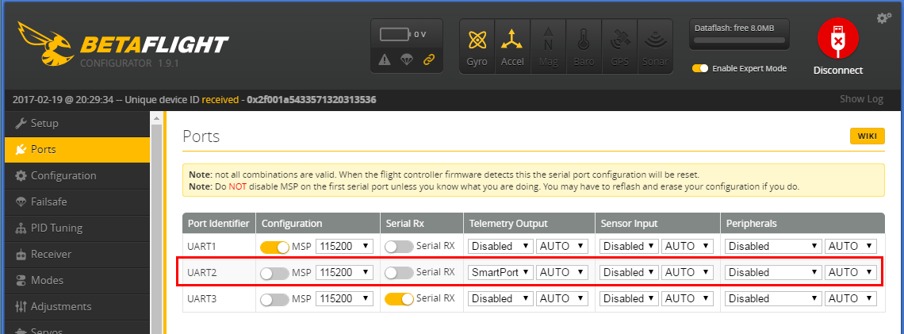Click the Show Log link
The height and width of the screenshot is (334, 904).
pyautogui.click(x=861, y=99)
